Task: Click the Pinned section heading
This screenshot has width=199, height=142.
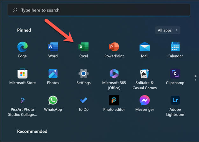Action: coord(24,30)
